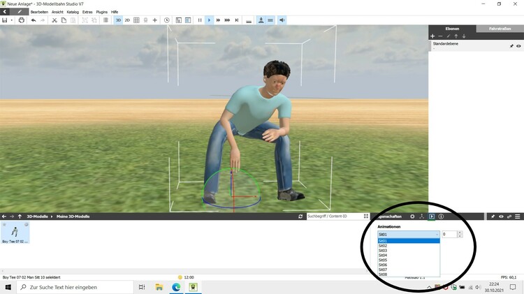Click the save icon in toolbar
524x294 pixels.
(5, 20)
